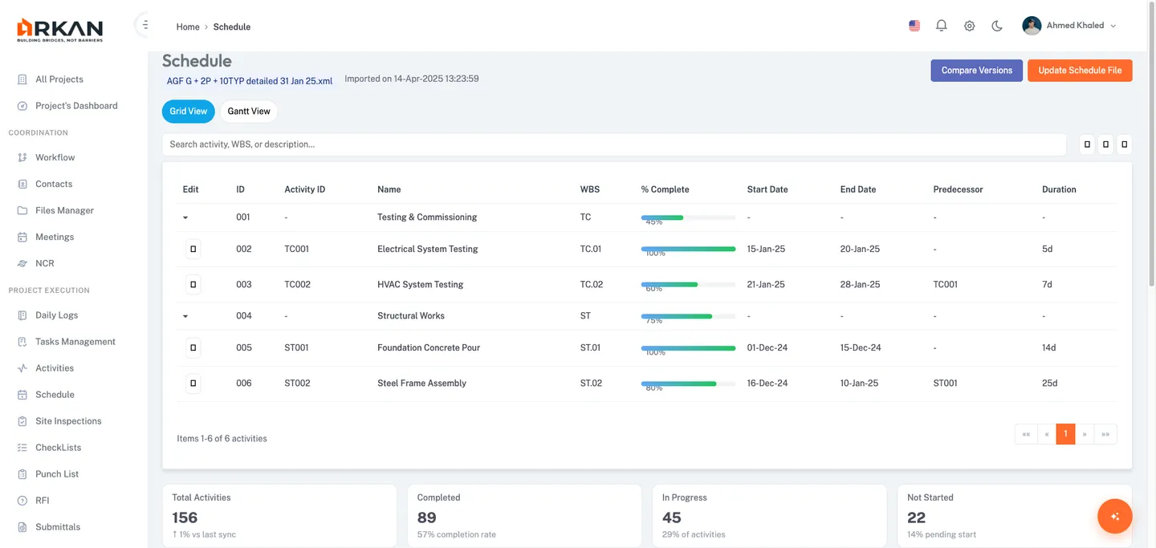The width and height of the screenshot is (1156, 548).
Task: Launch the floating AI assistant button
Action: [x=1114, y=516]
